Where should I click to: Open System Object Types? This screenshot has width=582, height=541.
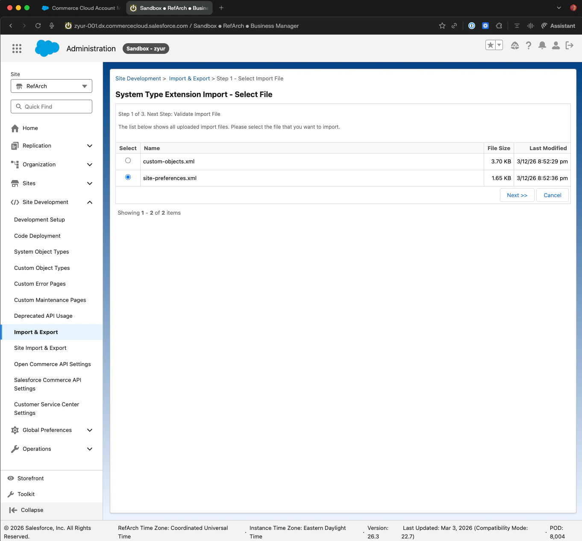point(41,252)
